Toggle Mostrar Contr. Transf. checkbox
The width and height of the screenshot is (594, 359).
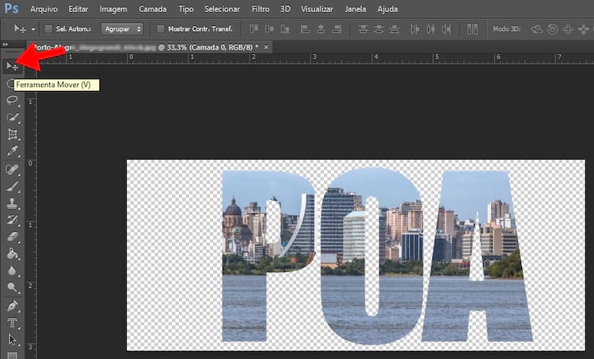[x=161, y=29]
